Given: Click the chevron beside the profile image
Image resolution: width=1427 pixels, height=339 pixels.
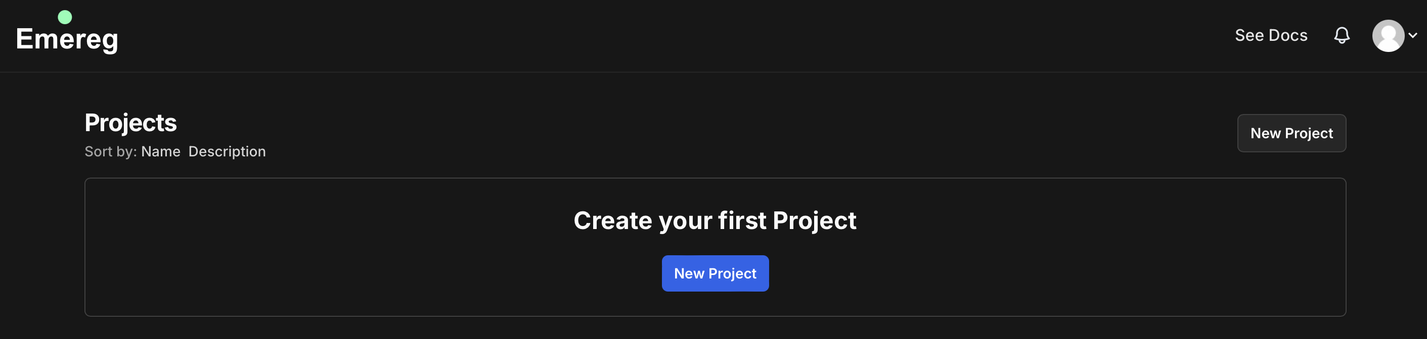Looking at the screenshot, I should click(1414, 35).
